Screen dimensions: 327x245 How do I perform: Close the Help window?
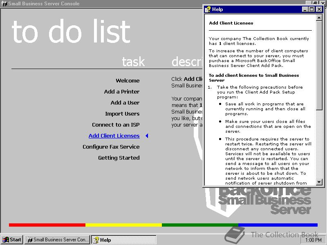319,9
